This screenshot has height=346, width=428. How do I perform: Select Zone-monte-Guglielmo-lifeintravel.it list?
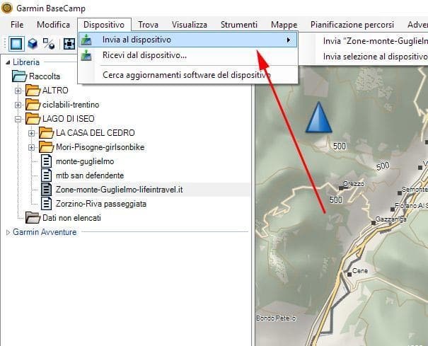click(x=120, y=190)
